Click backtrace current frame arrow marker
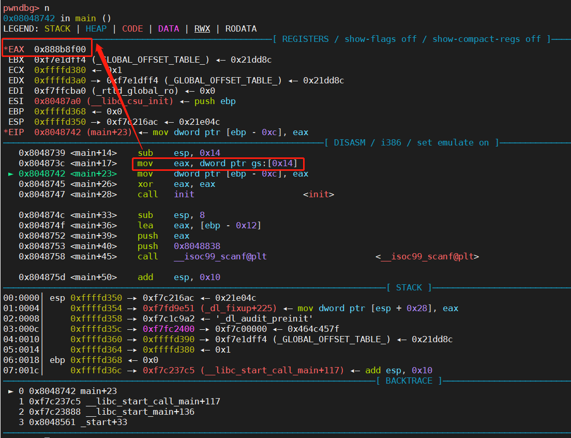Image resolution: width=571 pixels, height=438 pixels. [x=11, y=391]
